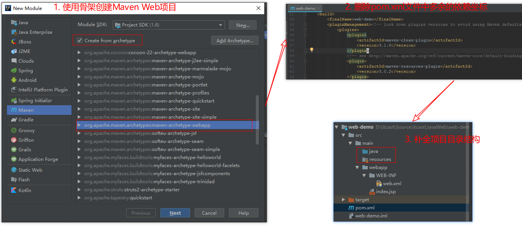The image size is (522, 227).
Task: Expand the maven-archetype-webapp entry
Action: click(79, 125)
